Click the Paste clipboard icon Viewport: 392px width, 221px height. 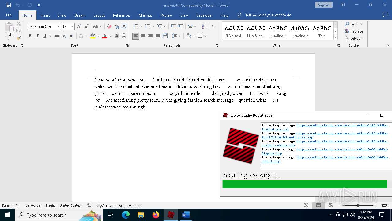[x=9, y=27]
